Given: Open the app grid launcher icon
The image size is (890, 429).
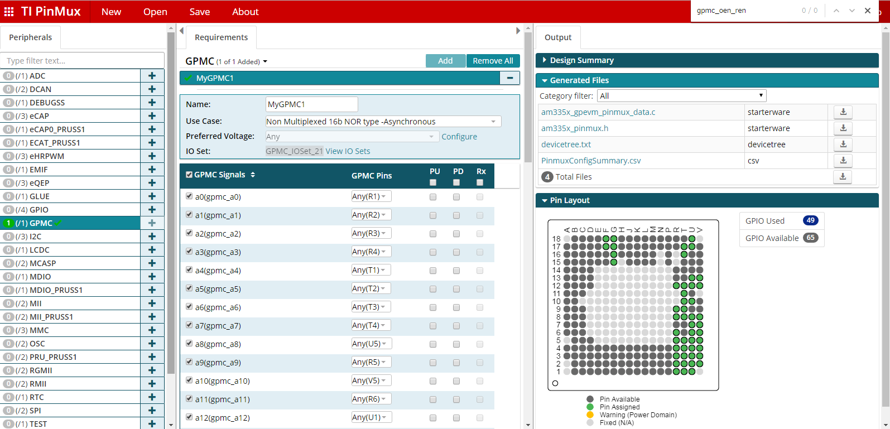Looking at the screenshot, I should pyautogui.click(x=9, y=12).
